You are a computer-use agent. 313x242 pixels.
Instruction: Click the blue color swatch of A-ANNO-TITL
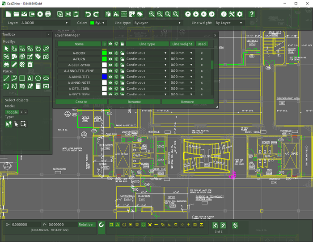104,77
